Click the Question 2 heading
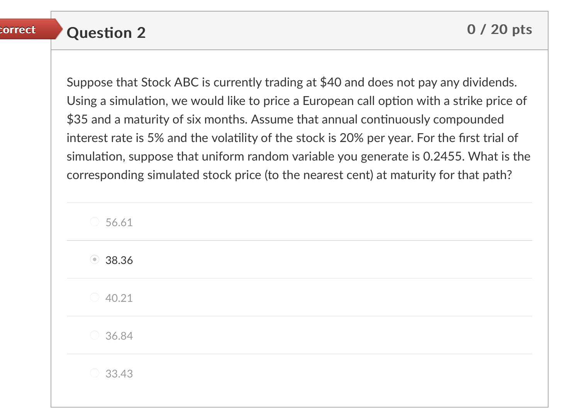This screenshot has height=413, width=564. coord(106,33)
